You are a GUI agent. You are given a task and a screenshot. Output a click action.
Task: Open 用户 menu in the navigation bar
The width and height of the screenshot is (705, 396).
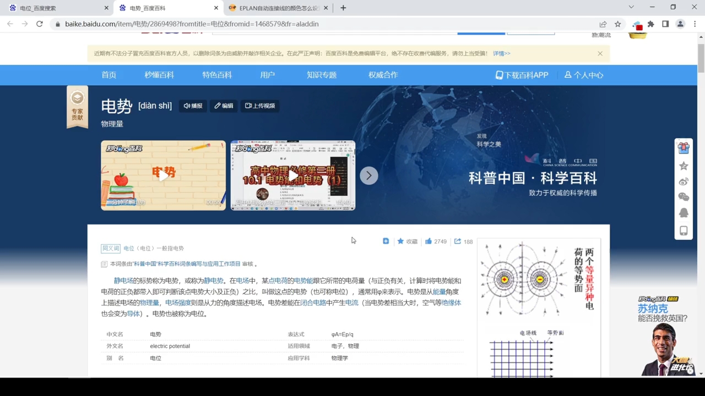(268, 75)
